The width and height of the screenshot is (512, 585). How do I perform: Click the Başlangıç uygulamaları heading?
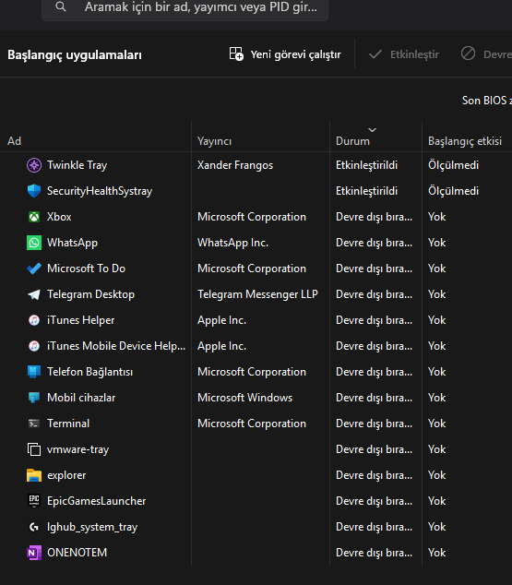coord(75,54)
